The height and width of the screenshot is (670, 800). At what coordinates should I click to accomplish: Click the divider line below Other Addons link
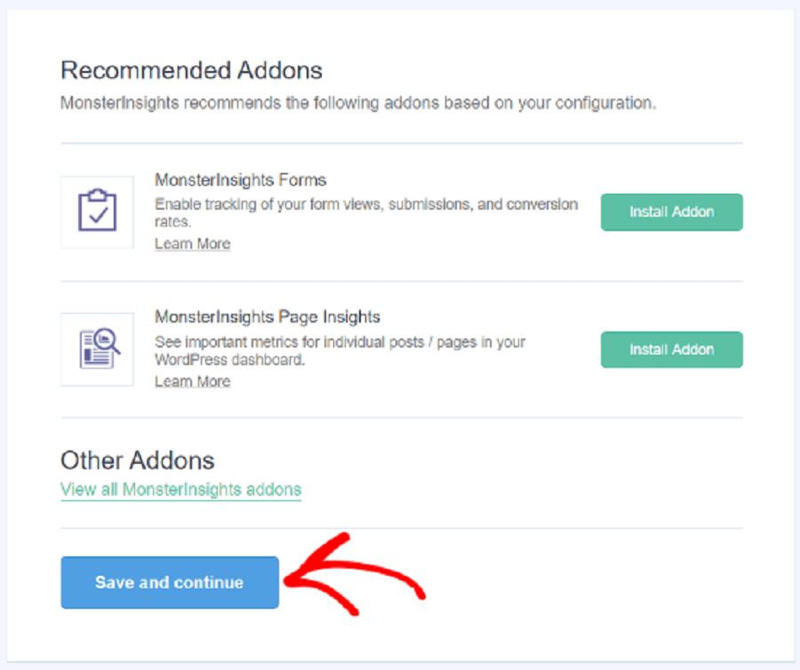pos(402,528)
